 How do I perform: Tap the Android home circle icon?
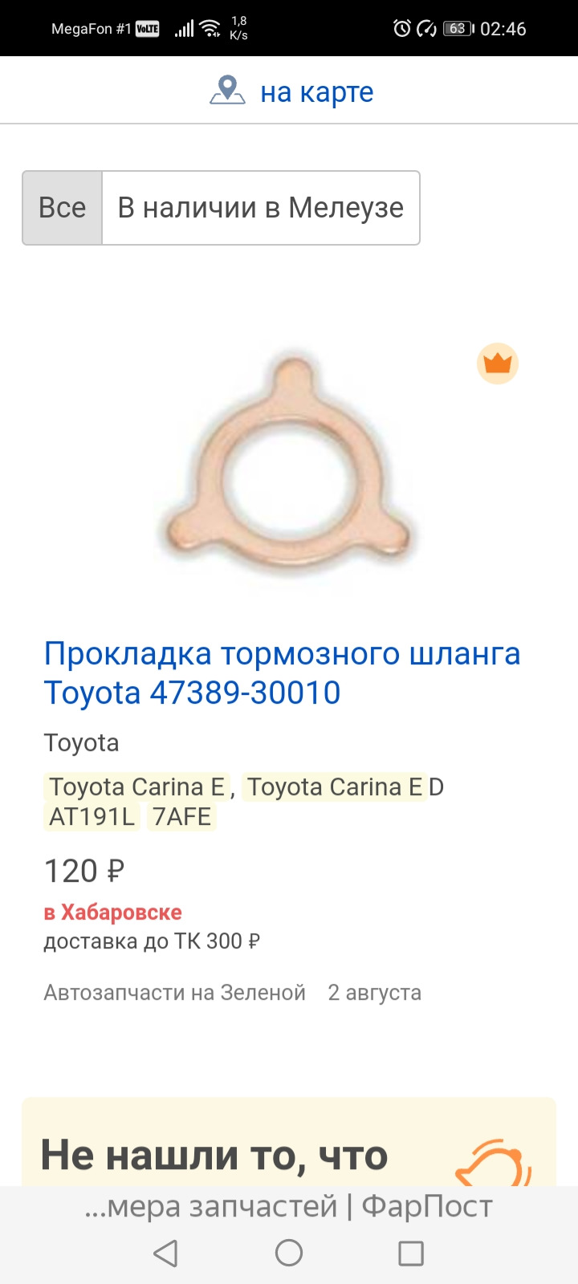pos(289,1253)
